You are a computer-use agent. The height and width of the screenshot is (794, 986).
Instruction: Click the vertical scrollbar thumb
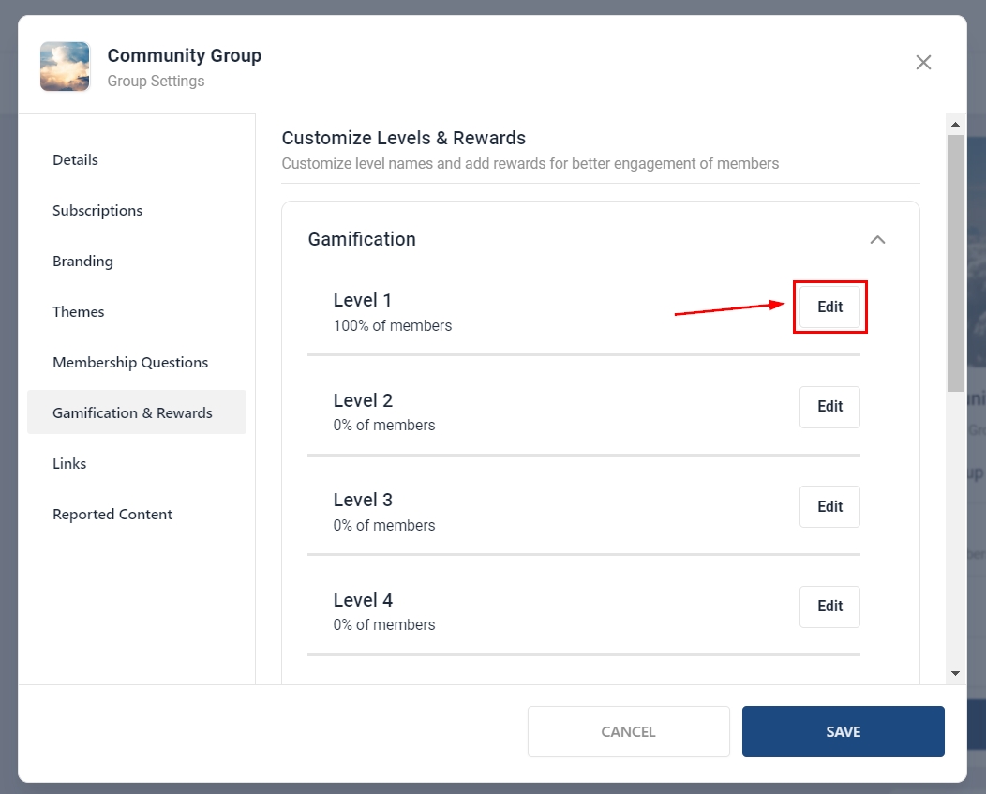[x=955, y=262]
